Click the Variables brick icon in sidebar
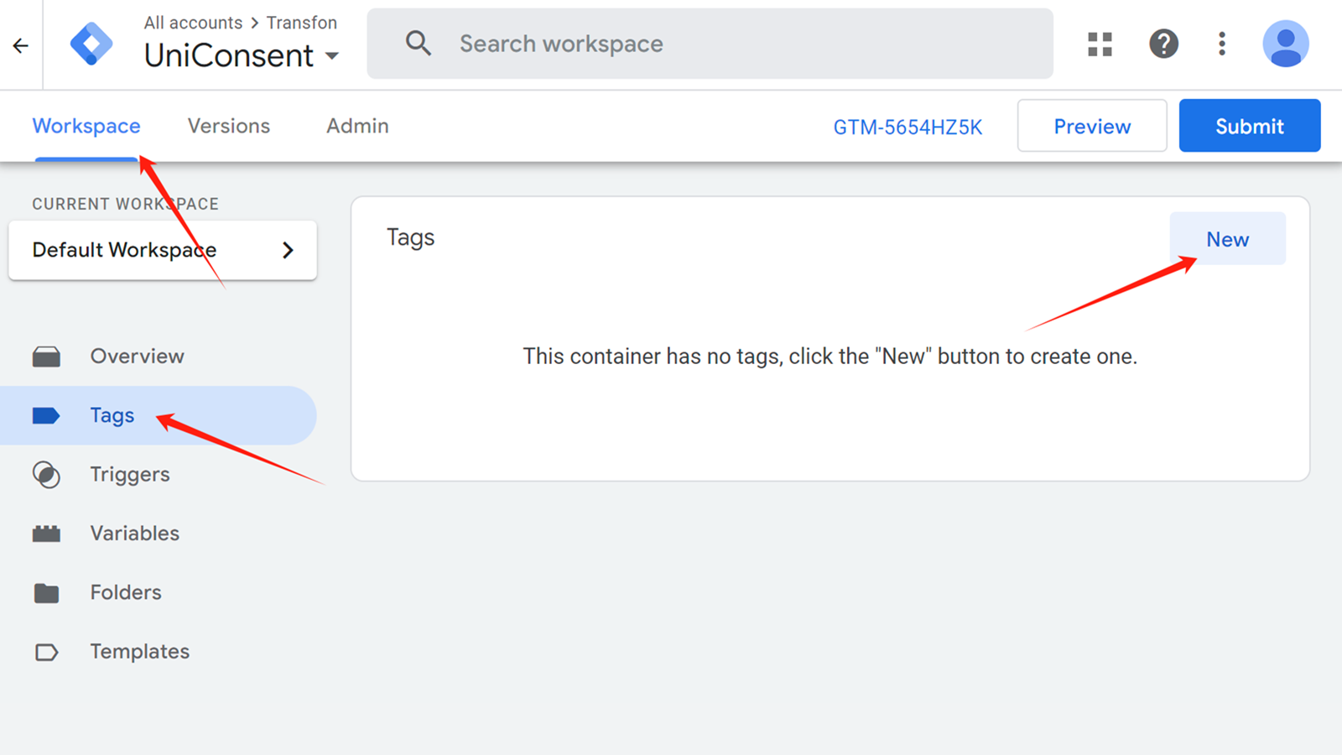The height and width of the screenshot is (755, 1342). (46, 534)
